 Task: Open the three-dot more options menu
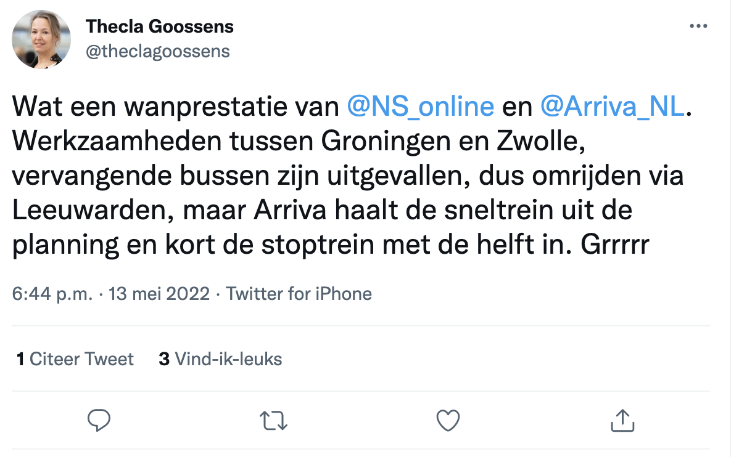[x=698, y=26]
